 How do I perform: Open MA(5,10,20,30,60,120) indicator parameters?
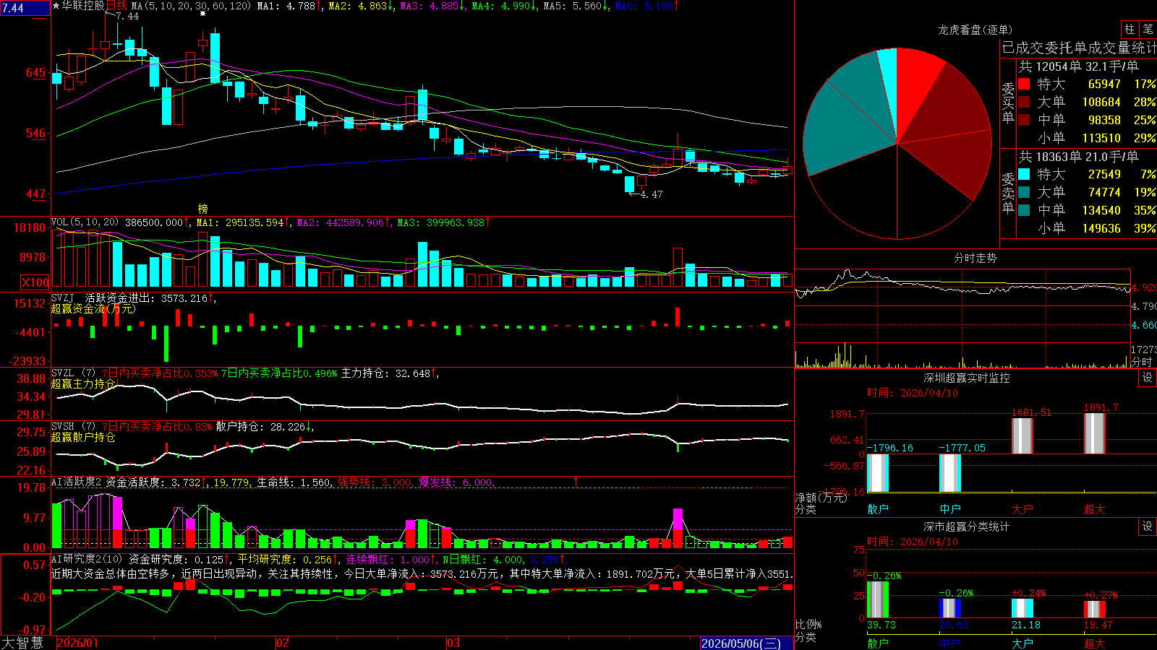pyautogui.click(x=191, y=6)
